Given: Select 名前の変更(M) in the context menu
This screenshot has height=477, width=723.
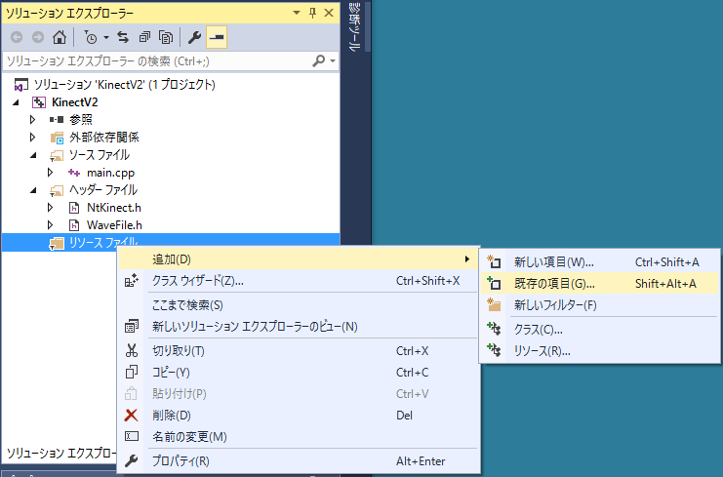Looking at the screenshot, I should pos(189,436).
